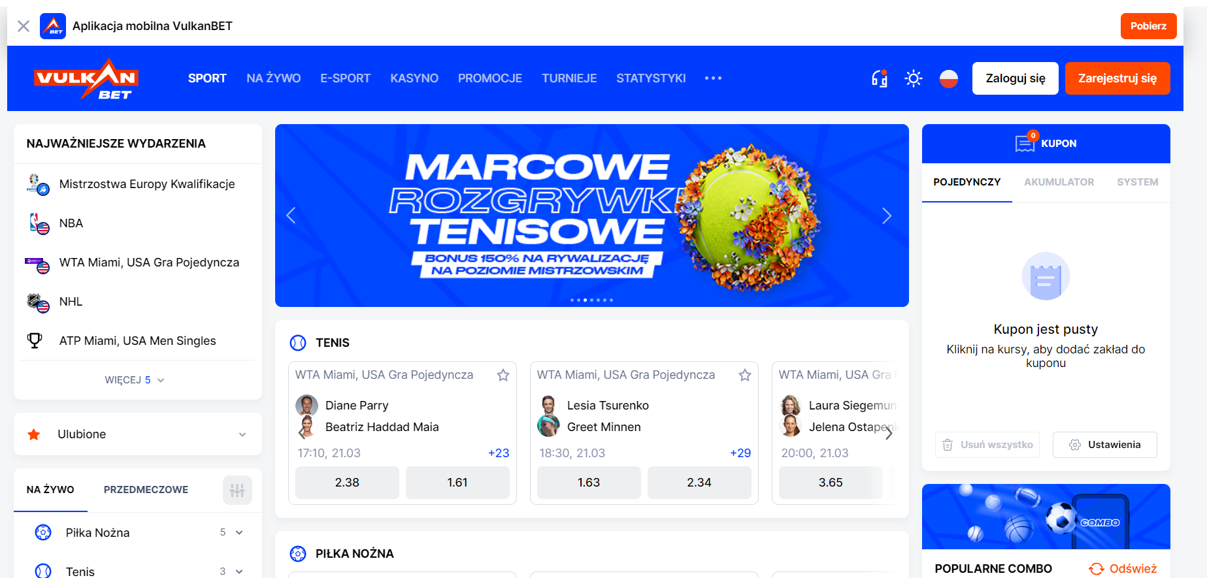Click the NBA league icon
The width and height of the screenshot is (1207, 578).
pyautogui.click(x=39, y=223)
